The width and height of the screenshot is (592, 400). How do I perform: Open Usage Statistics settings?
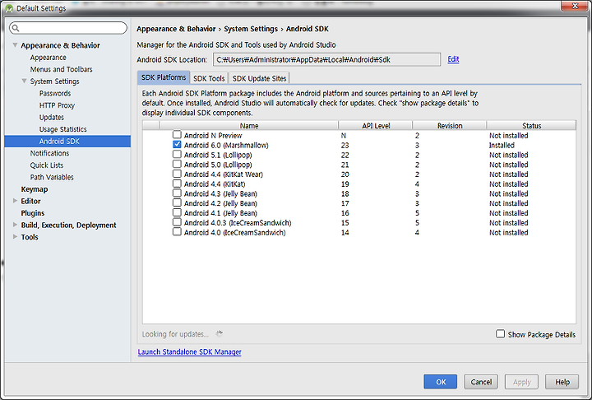point(63,129)
